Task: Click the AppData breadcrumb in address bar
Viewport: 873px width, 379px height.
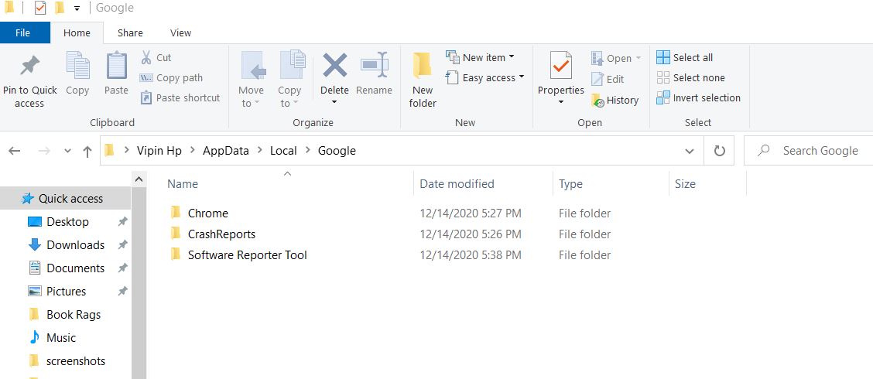Action: (225, 151)
